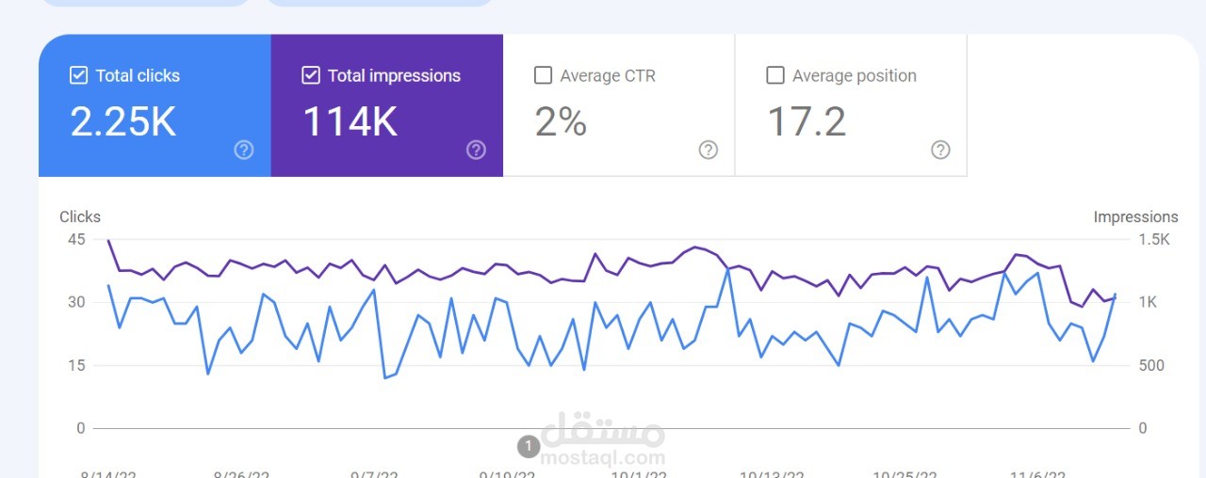Click the 500 impressions axis label

point(1151,365)
